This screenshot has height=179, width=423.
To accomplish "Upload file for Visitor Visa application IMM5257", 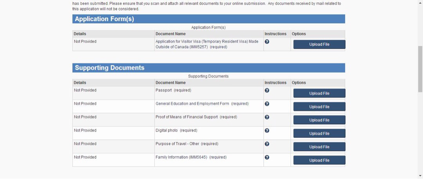I will click(x=319, y=44).
